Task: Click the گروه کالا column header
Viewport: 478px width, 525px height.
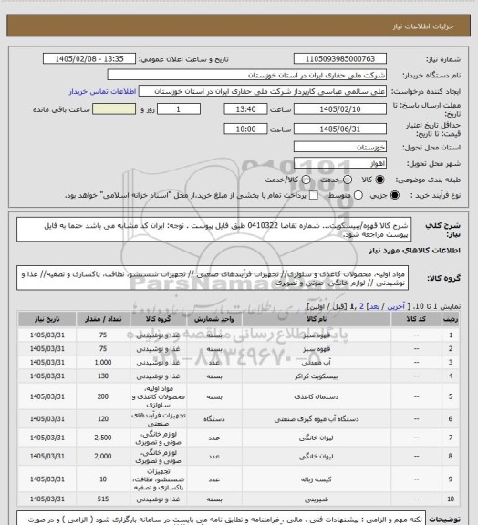Action: [158, 319]
